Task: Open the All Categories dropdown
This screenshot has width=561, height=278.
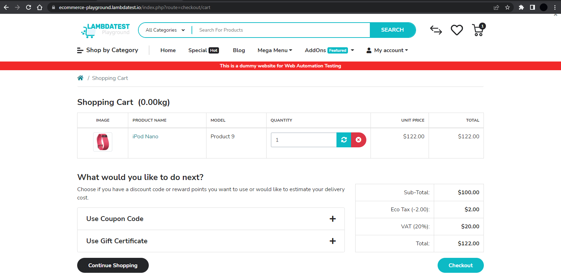Action: 165,30
